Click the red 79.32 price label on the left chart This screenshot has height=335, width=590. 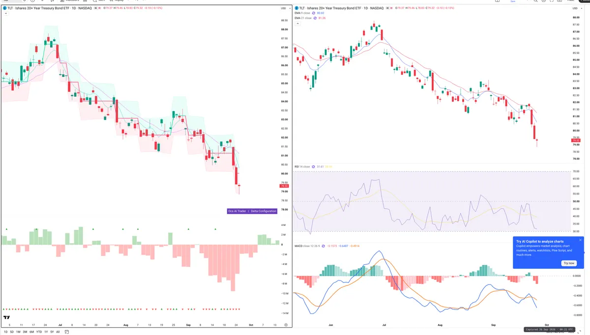coord(284,186)
